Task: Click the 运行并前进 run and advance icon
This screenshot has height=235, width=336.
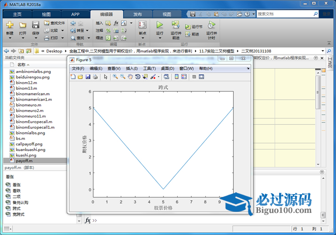Action: coord(176,25)
